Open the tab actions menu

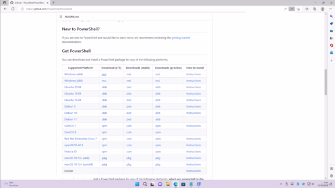click(x=5, y=3)
